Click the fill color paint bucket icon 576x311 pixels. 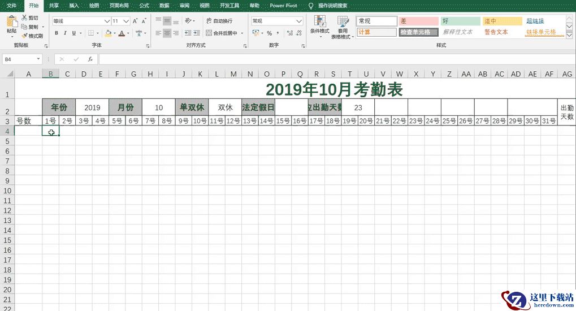pyautogui.click(x=108, y=33)
